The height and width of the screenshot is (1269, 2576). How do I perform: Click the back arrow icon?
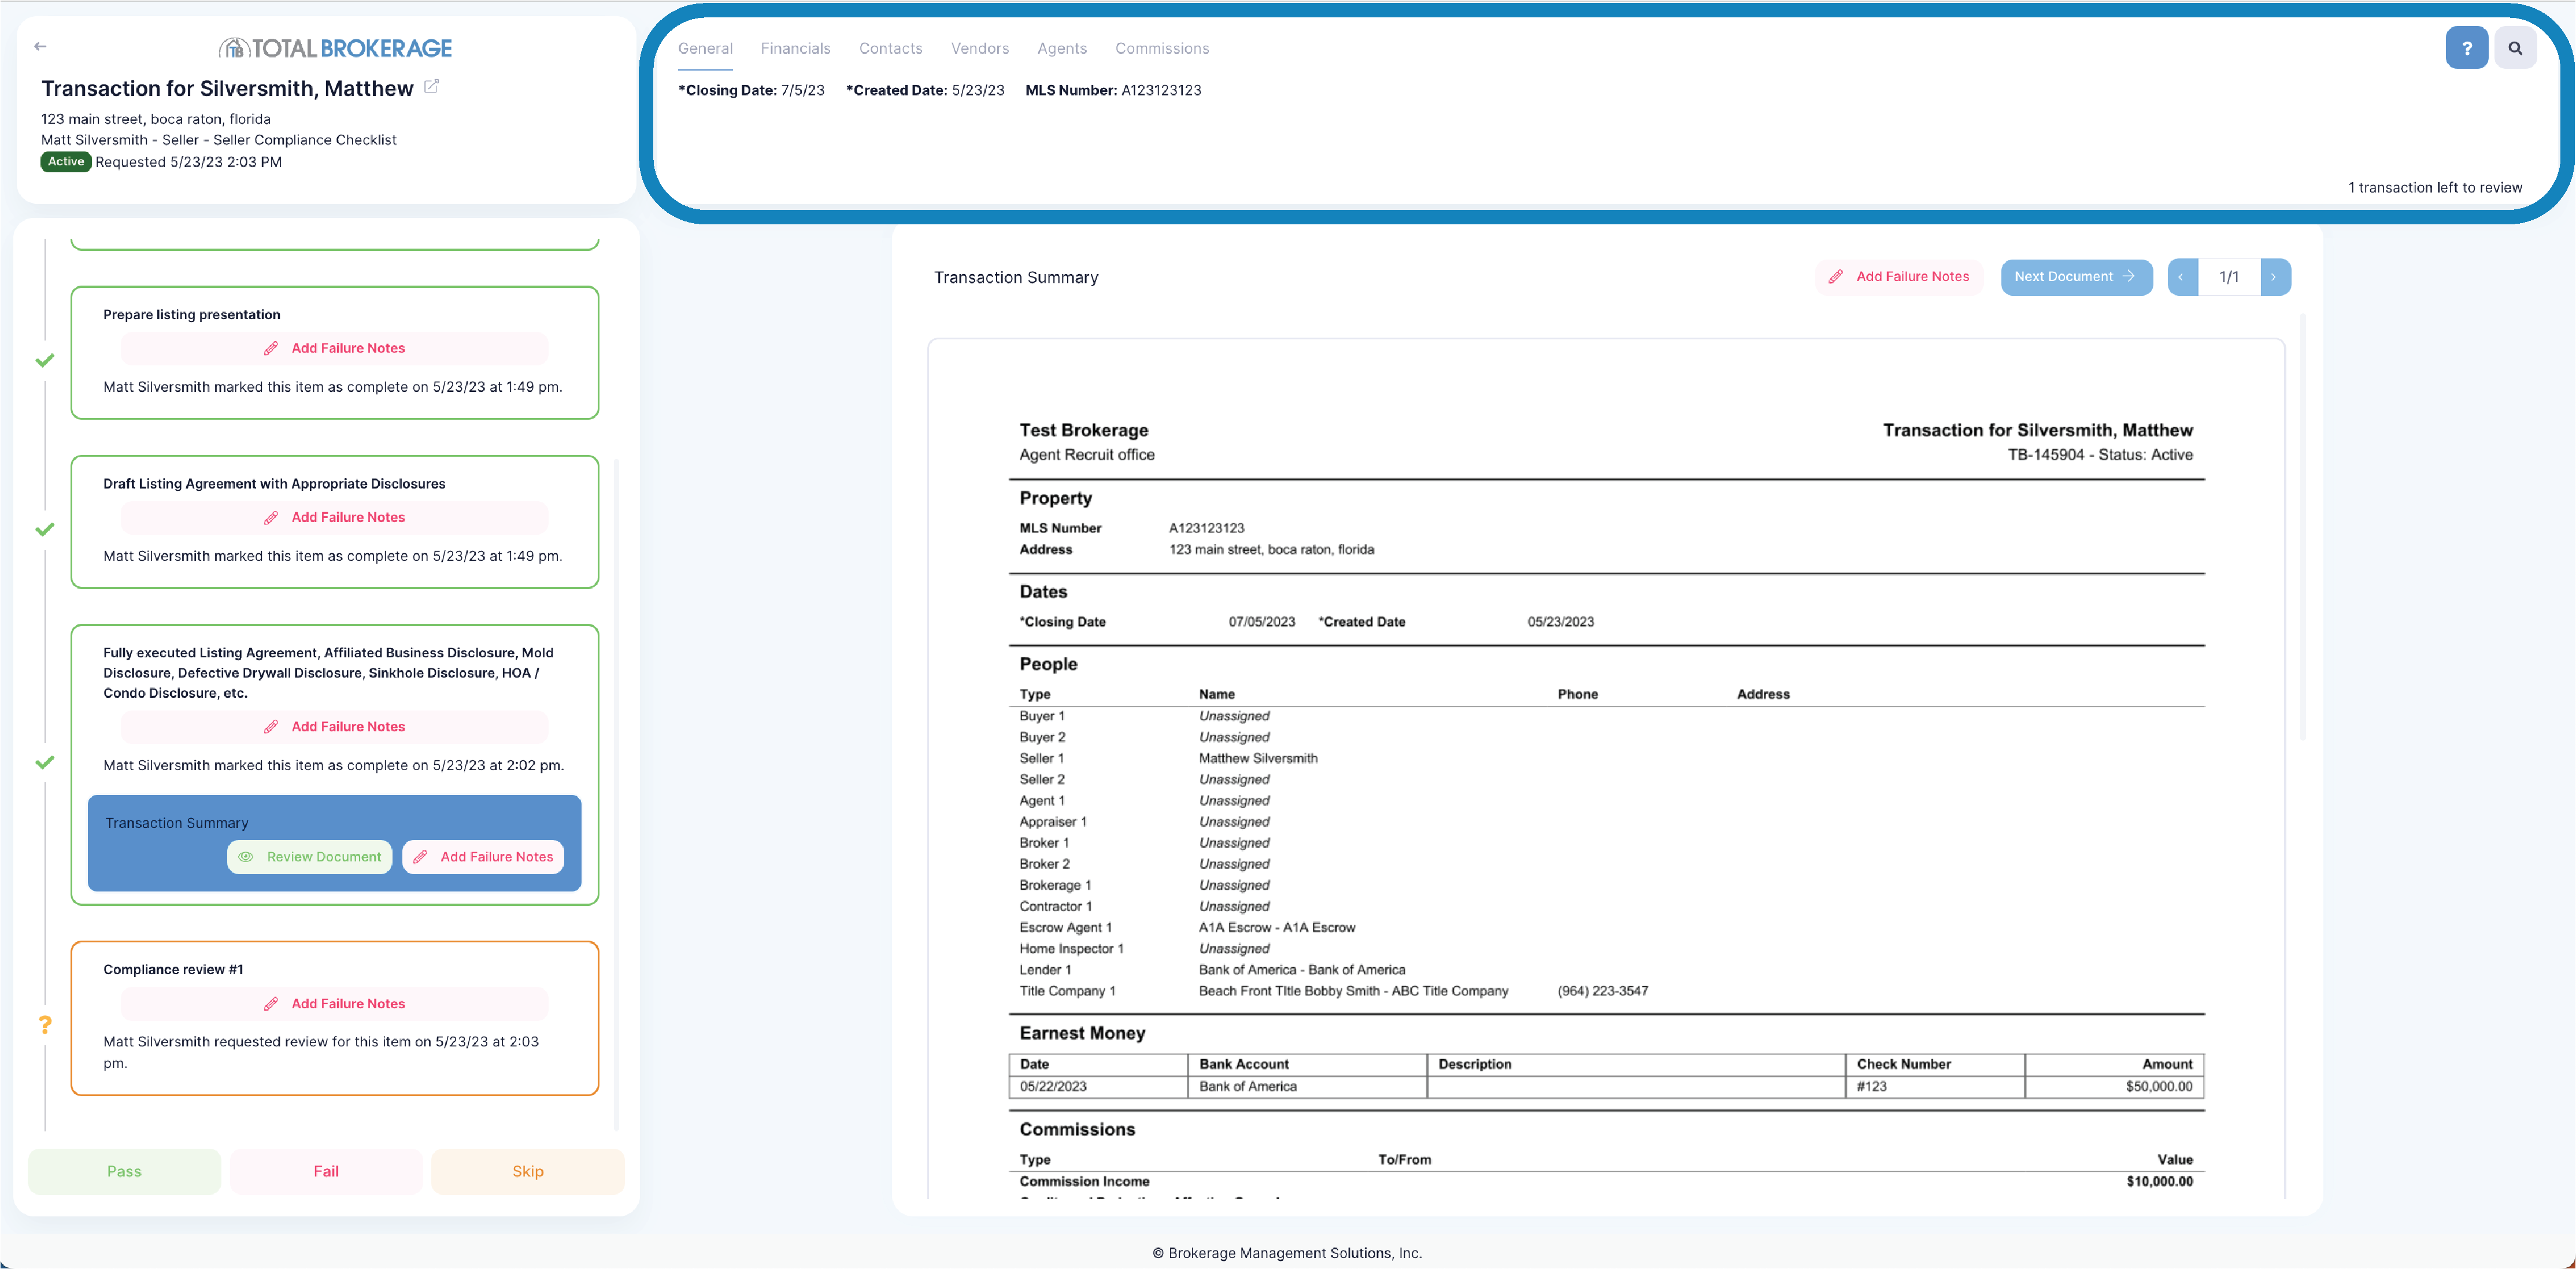click(x=40, y=46)
